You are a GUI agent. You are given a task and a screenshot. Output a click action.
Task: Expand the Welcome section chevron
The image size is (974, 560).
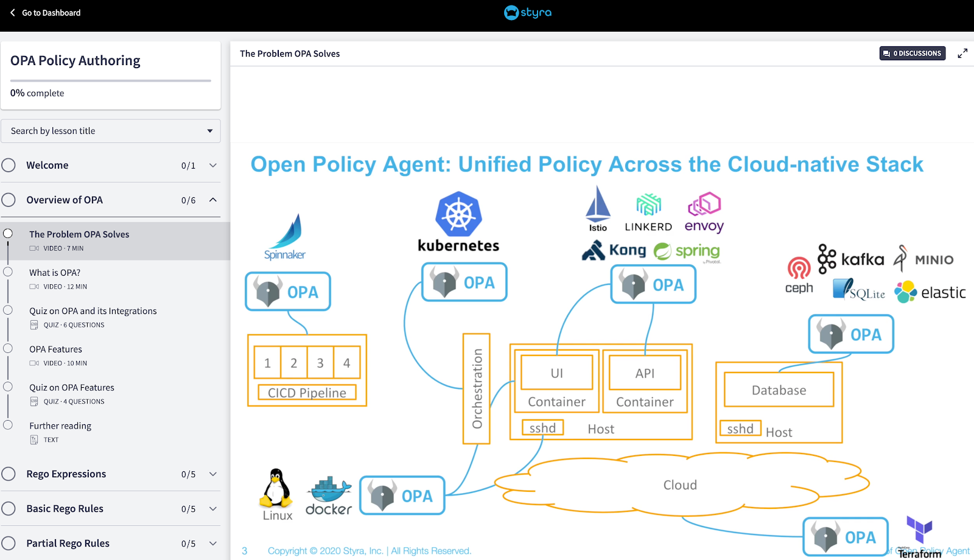pyautogui.click(x=213, y=166)
